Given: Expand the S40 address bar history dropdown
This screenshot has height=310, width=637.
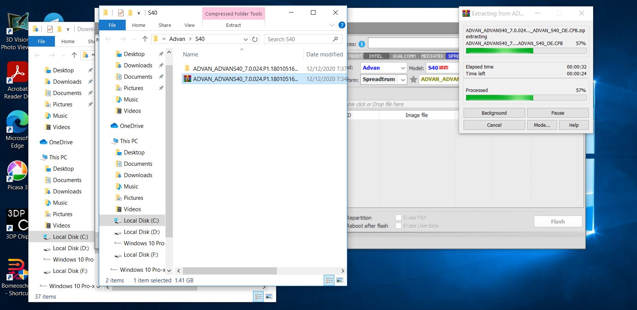Looking at the screenshot, I should tap(245, 39).
